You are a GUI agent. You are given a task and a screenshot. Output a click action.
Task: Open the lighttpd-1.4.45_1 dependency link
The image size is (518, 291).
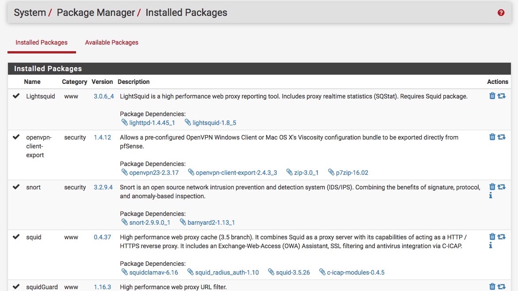click(152, 123)
